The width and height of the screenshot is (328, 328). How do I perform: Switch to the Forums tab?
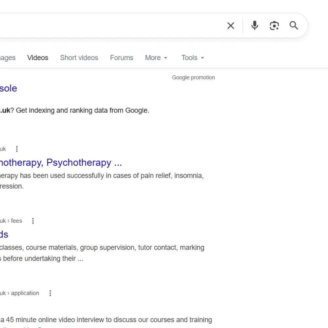(122, 58)
